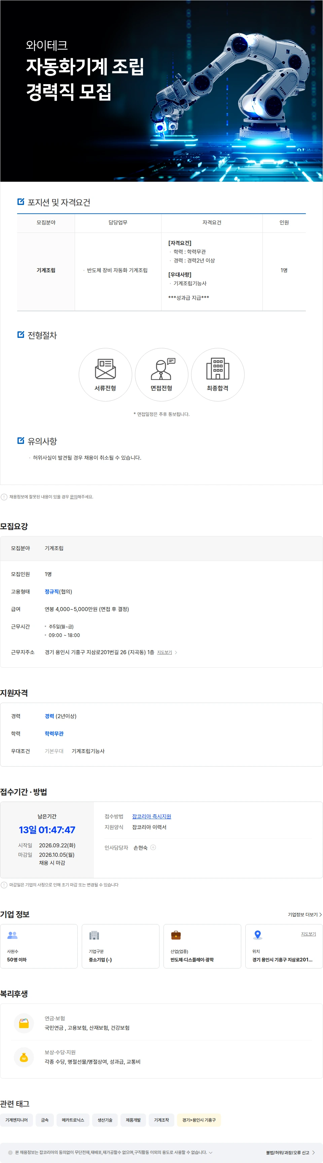Click the 사원수 people icon
Screen dimensions: 323x1163
[x=13, y=936]
